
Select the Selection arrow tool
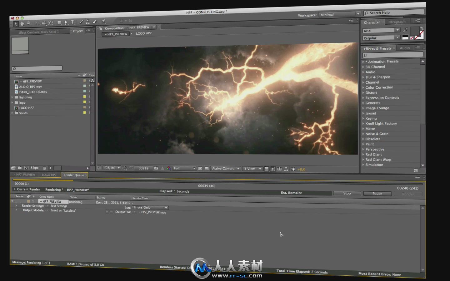(16, 24)
